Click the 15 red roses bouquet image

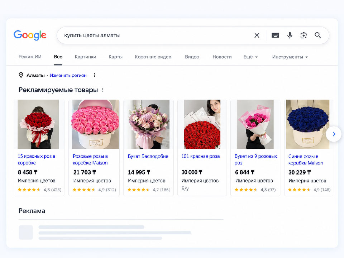[38, 124]
